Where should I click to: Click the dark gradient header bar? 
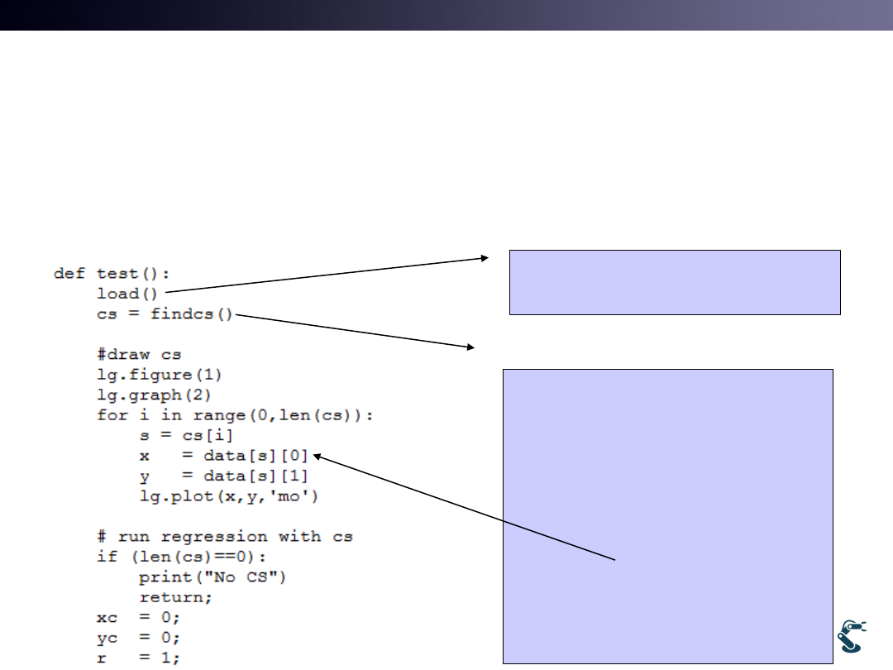click(446, 15)
